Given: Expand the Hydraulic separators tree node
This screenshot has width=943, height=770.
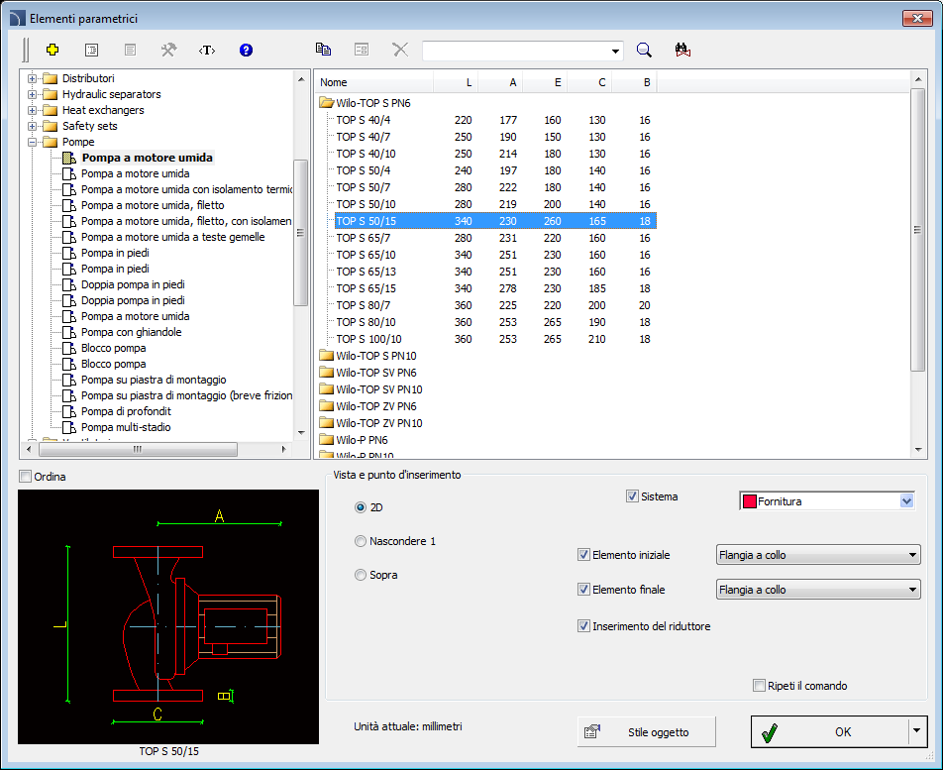Looking at the screenshot, I should [x=33, y=94].
